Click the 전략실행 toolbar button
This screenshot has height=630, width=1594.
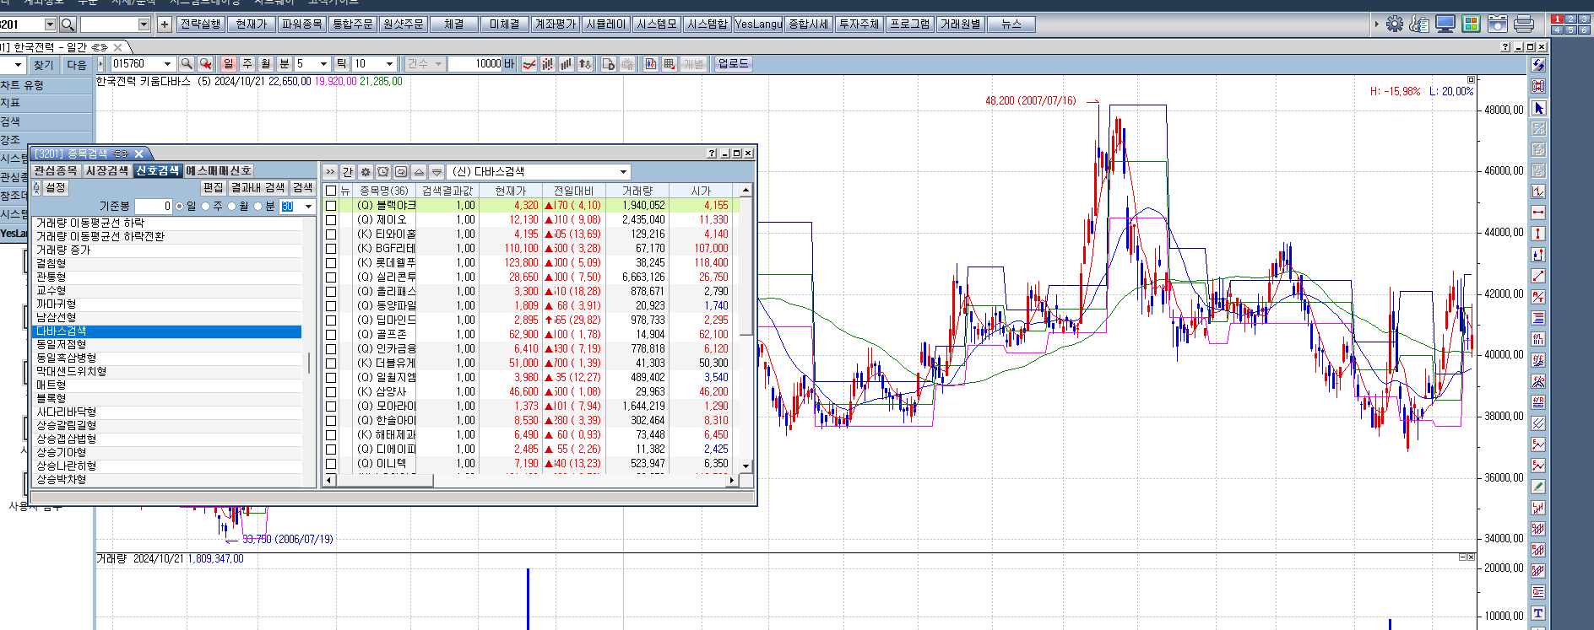click(x=200, y=24)
